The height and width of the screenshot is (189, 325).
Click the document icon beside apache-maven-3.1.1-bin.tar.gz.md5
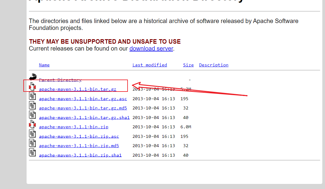32,105
